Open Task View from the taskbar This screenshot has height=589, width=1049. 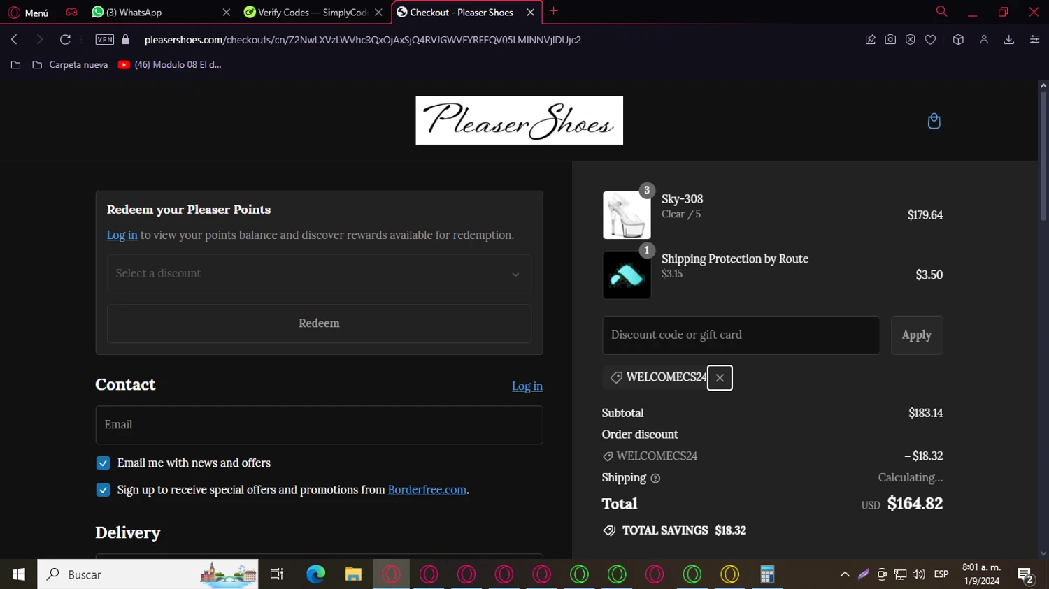[277, 574]
